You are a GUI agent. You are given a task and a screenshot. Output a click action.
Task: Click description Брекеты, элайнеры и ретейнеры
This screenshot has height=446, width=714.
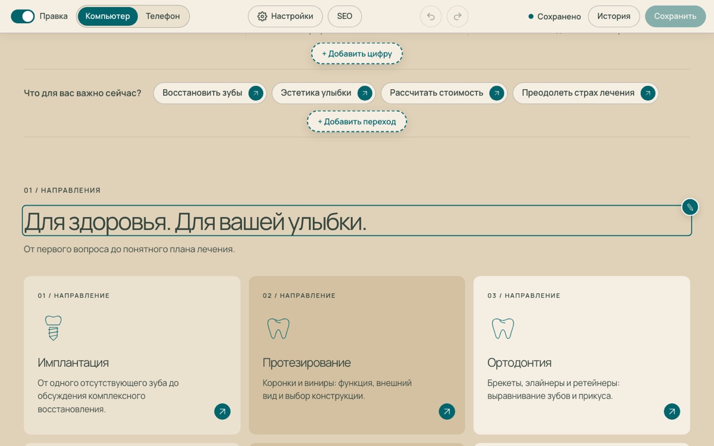point(553,390)
